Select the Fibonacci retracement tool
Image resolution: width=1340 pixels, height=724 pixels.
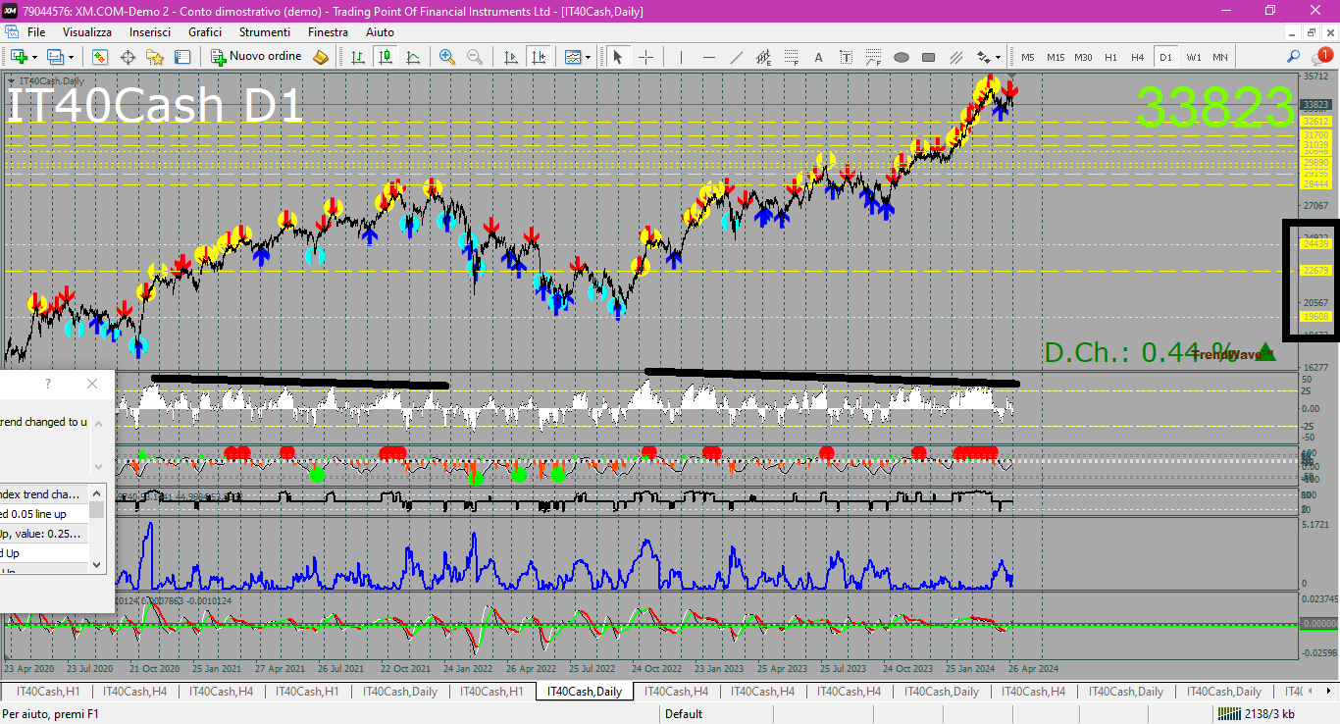792,57
